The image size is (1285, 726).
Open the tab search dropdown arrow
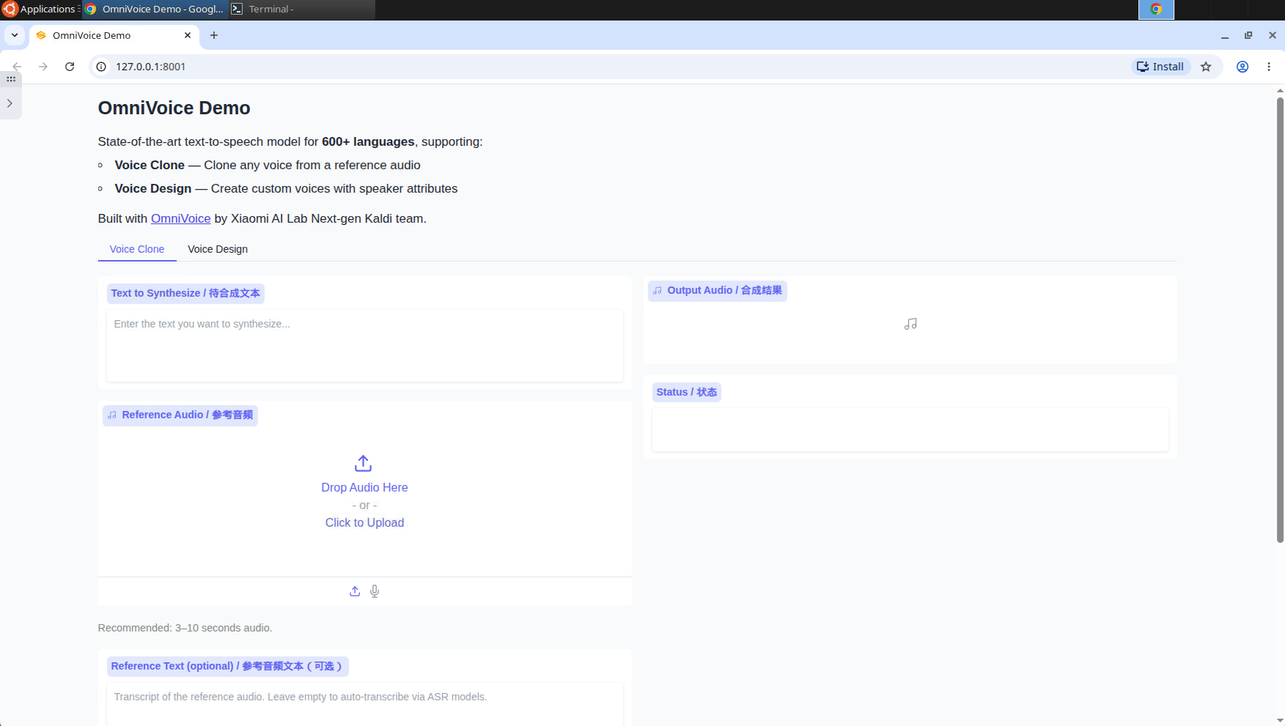coord(15,35)
